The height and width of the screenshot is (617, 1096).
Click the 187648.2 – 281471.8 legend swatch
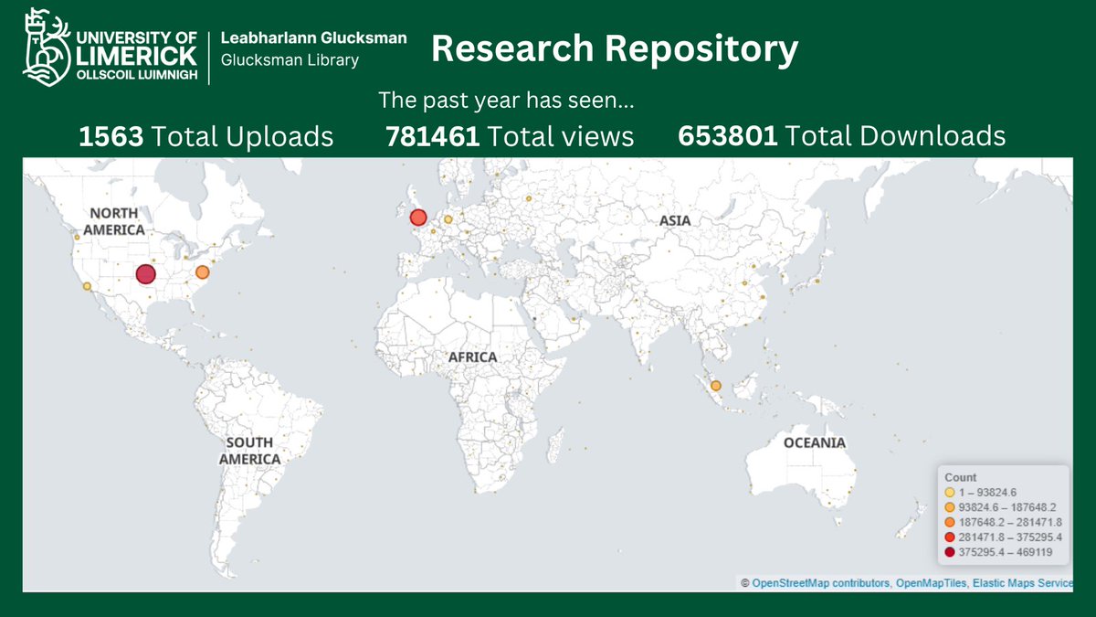pos(950,522)
